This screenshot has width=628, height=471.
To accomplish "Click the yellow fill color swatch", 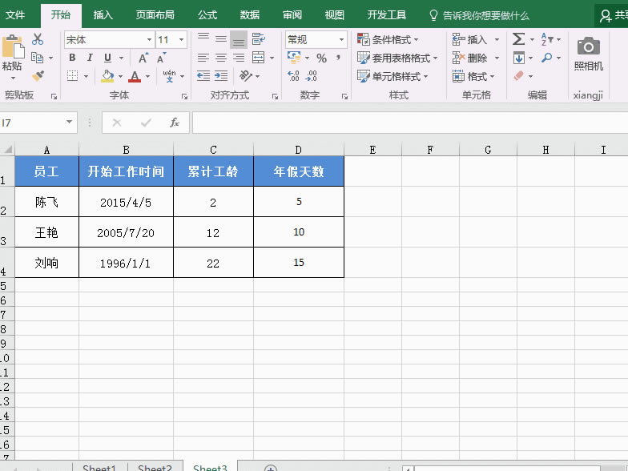I will coord(107,76).
